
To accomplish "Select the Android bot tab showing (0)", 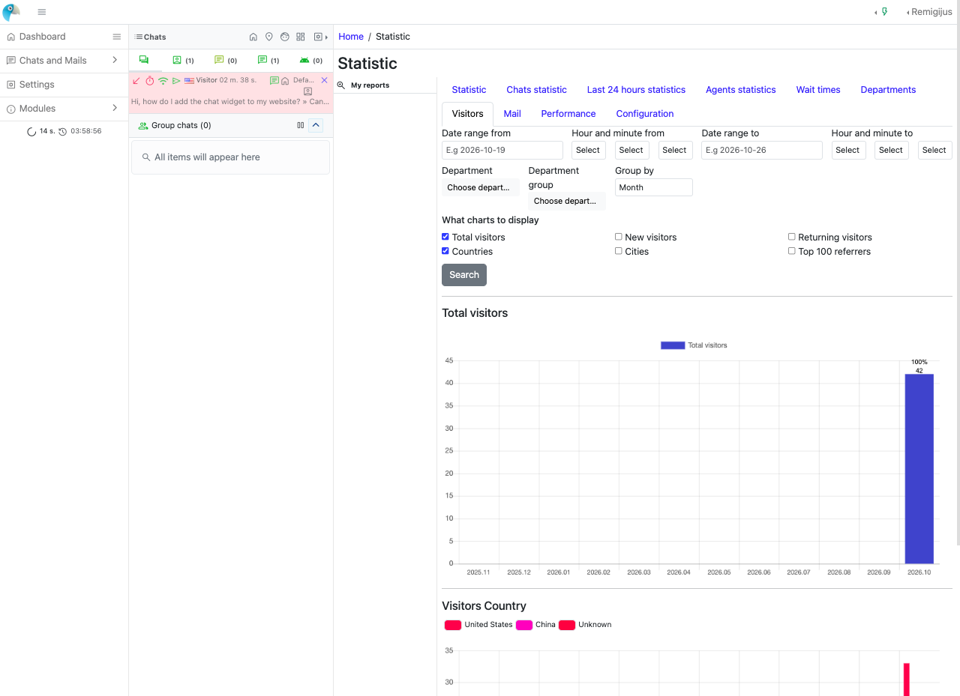I will (x=310, y=60).
